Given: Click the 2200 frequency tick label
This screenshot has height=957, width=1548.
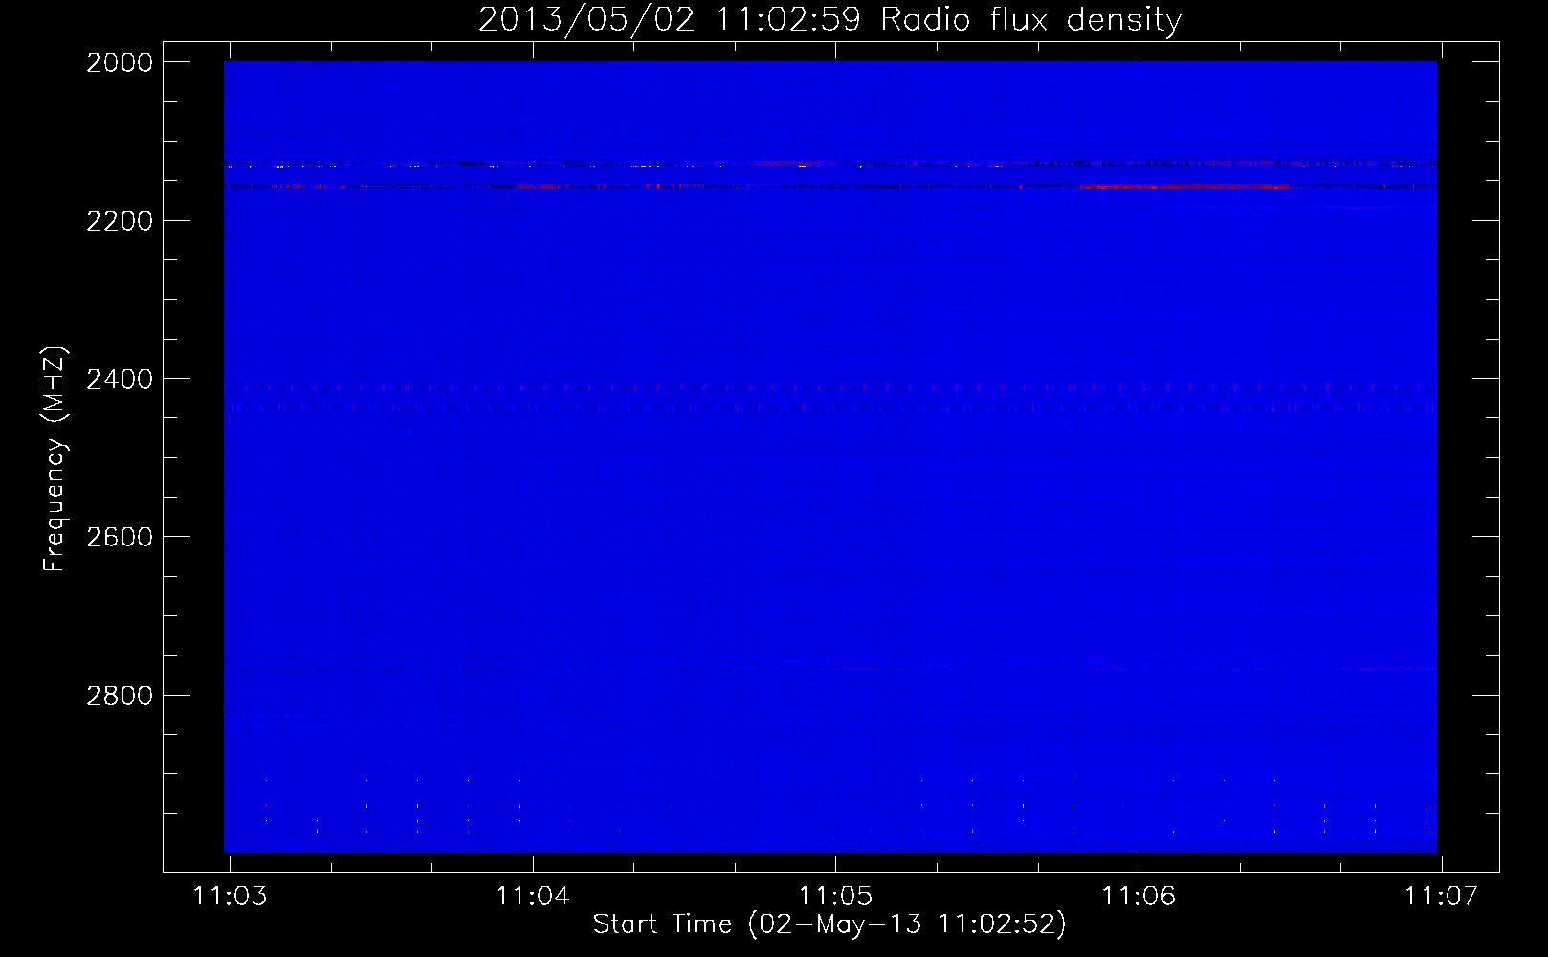Looking at the screenshot, I should click(x=120, y=221).
